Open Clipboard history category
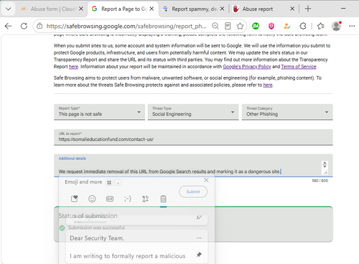The height and width of the screenshot is (264, 359). (163, 199)
